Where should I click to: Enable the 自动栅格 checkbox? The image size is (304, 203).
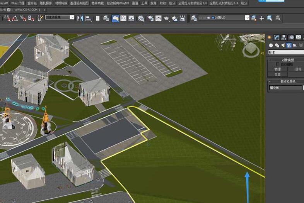tap(277, 64)
